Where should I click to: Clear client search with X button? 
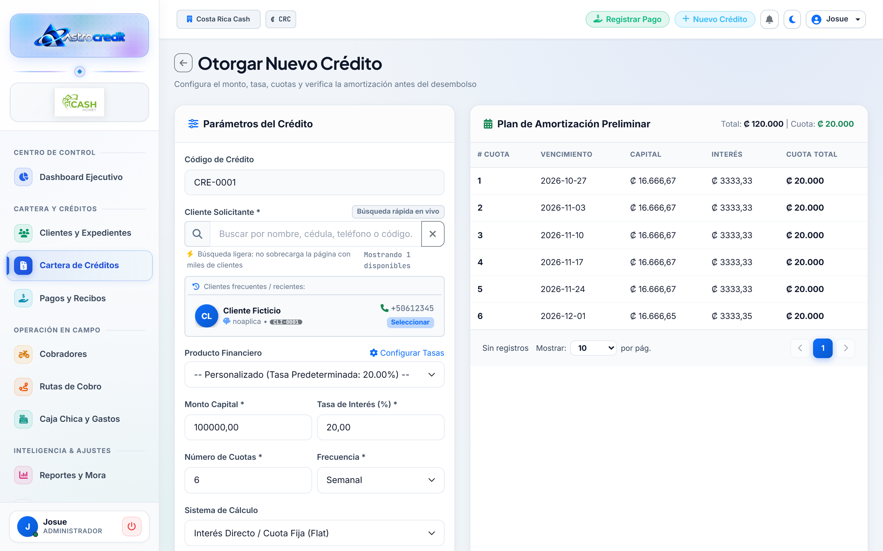pyautogui.click(x=433, y=234)
